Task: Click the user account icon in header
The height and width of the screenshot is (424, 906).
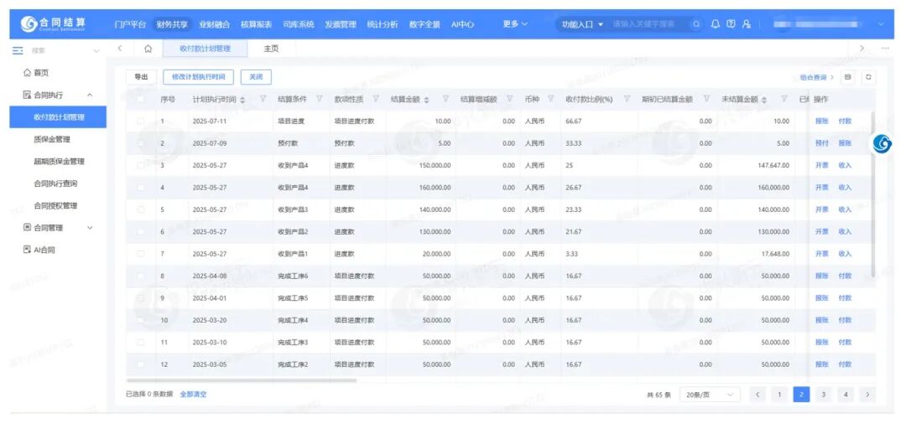Action: (746, 24)
